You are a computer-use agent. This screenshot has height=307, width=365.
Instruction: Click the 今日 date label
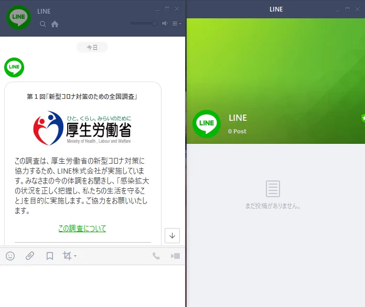92,48
